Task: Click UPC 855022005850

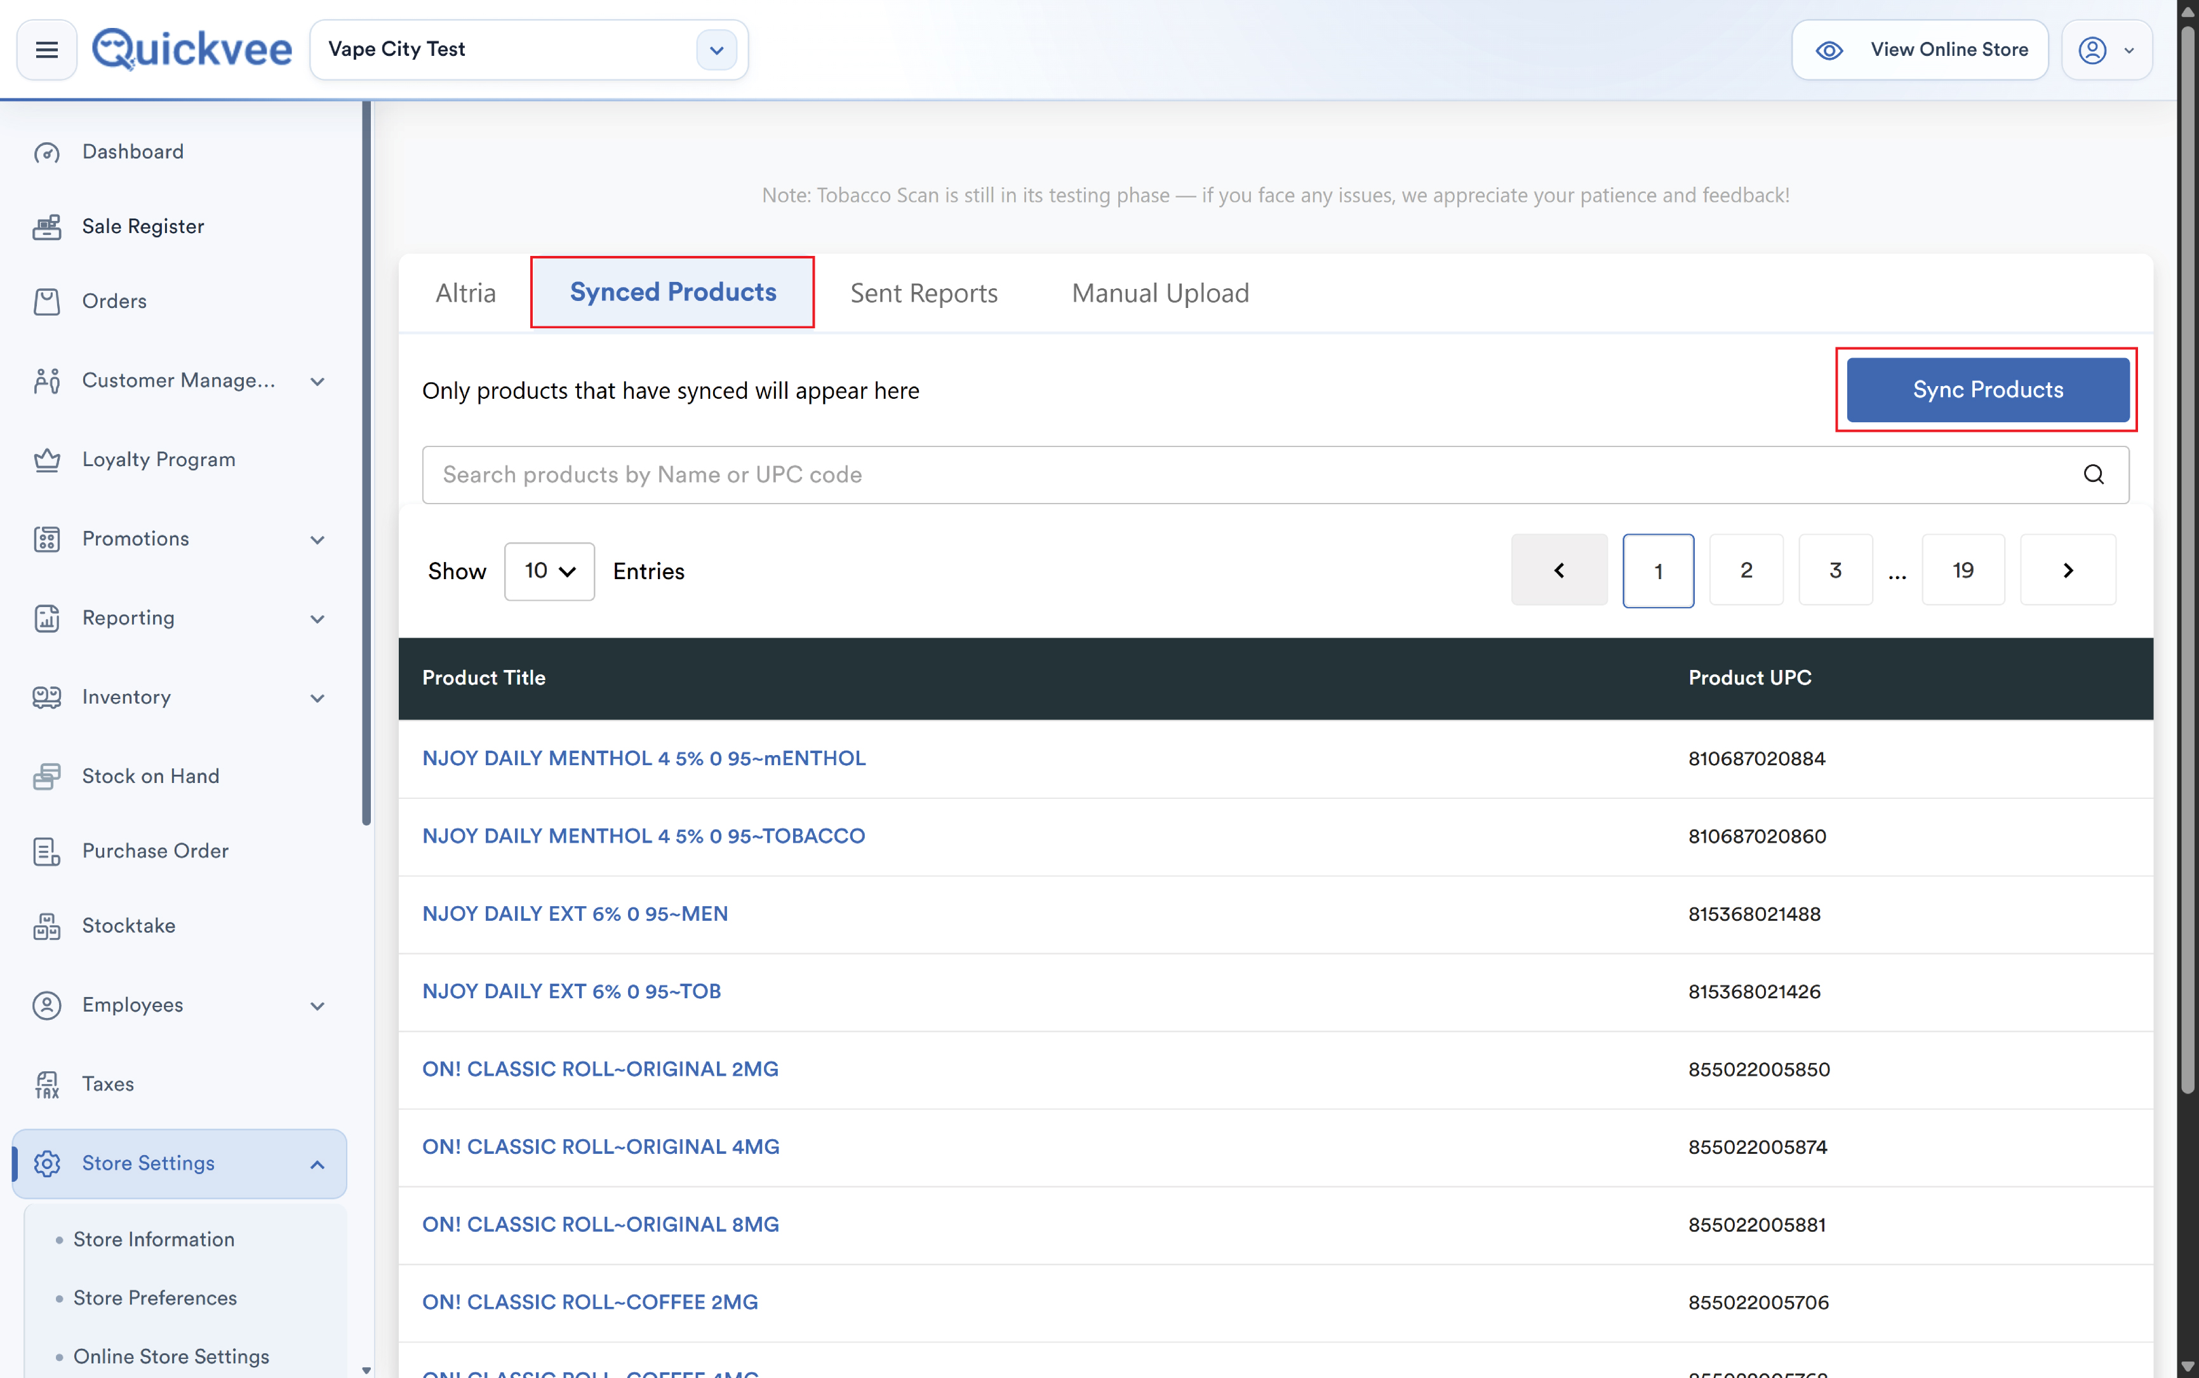Action: (1758, 1069)
